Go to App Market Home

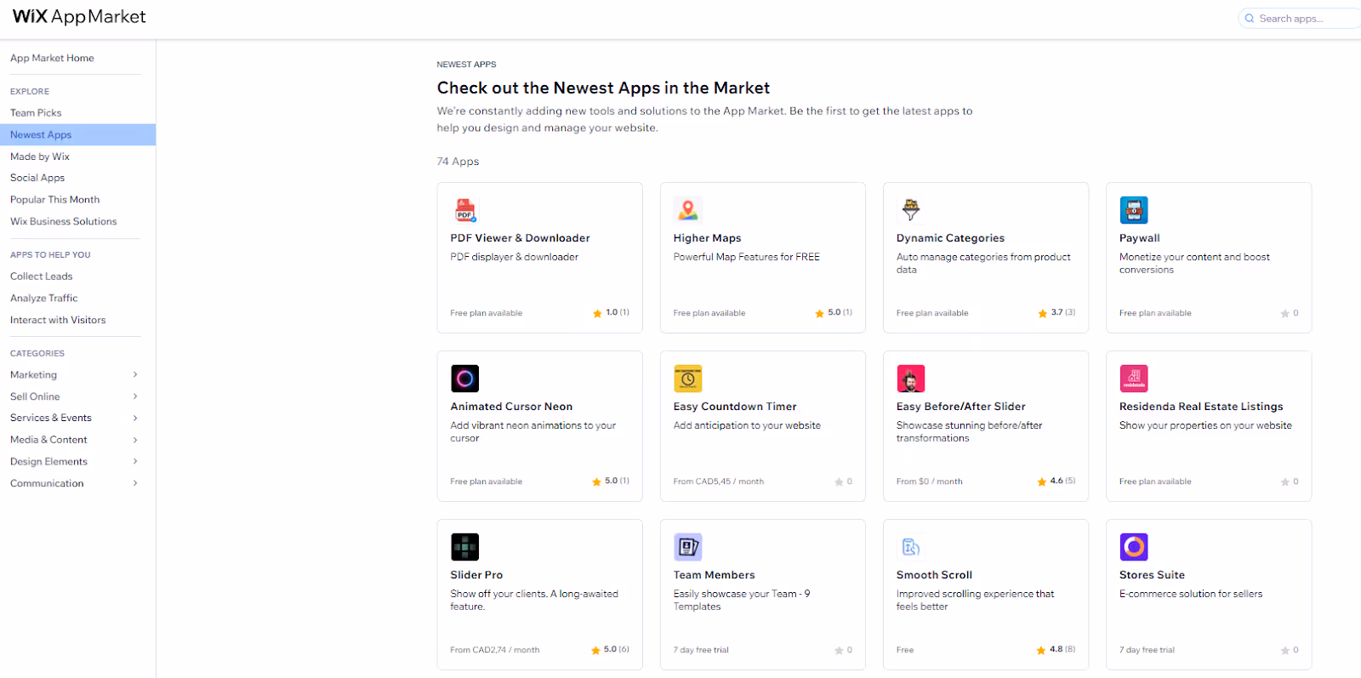(51, 58)
